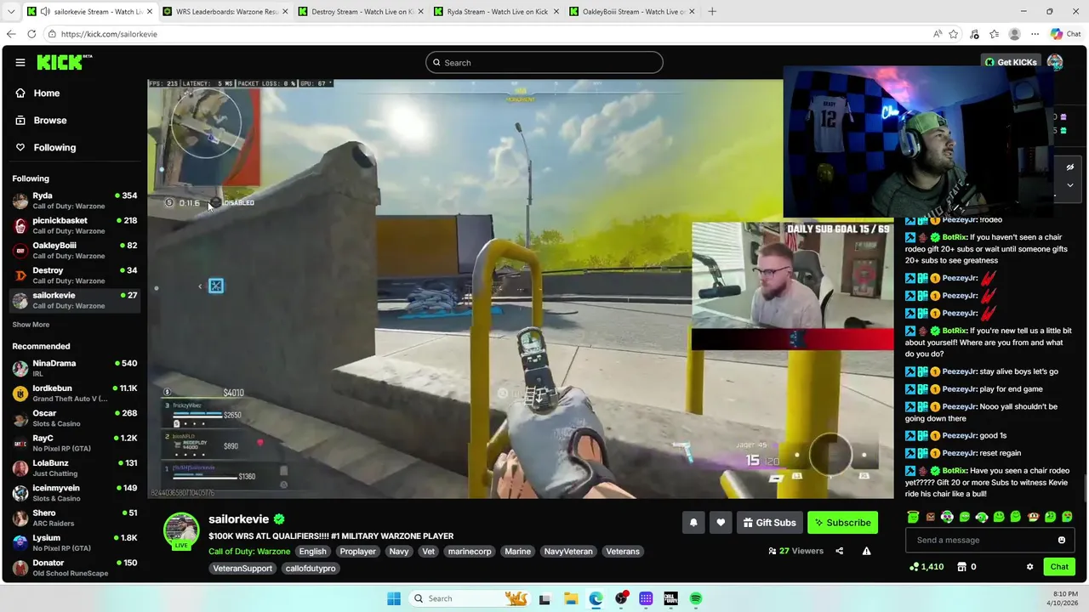
Task: Click the Gift Subs button
Action: [x=769, y=523]
